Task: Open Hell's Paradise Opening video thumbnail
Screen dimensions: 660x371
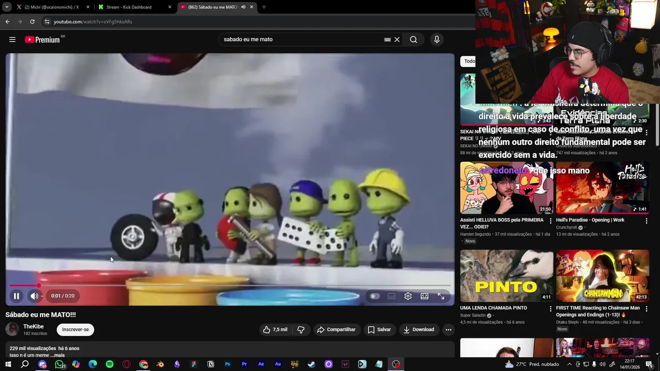Action: tap(602, 188)
